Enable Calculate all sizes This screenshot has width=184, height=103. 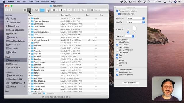pos(117,72)
